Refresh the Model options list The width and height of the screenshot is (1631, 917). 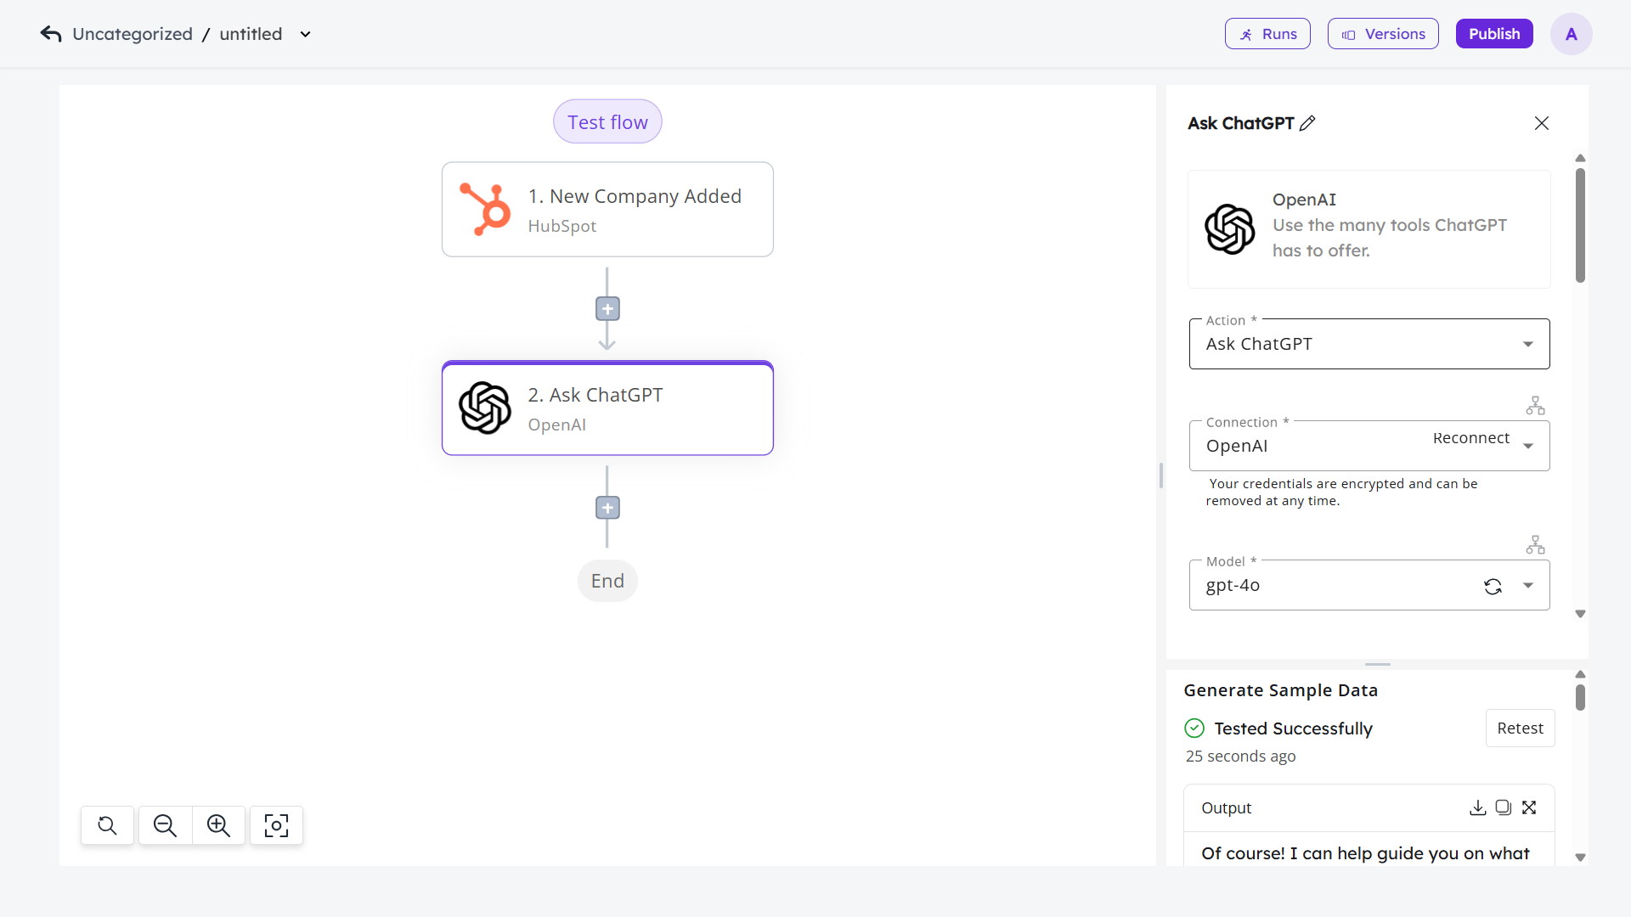click(x=1493, y=586)
